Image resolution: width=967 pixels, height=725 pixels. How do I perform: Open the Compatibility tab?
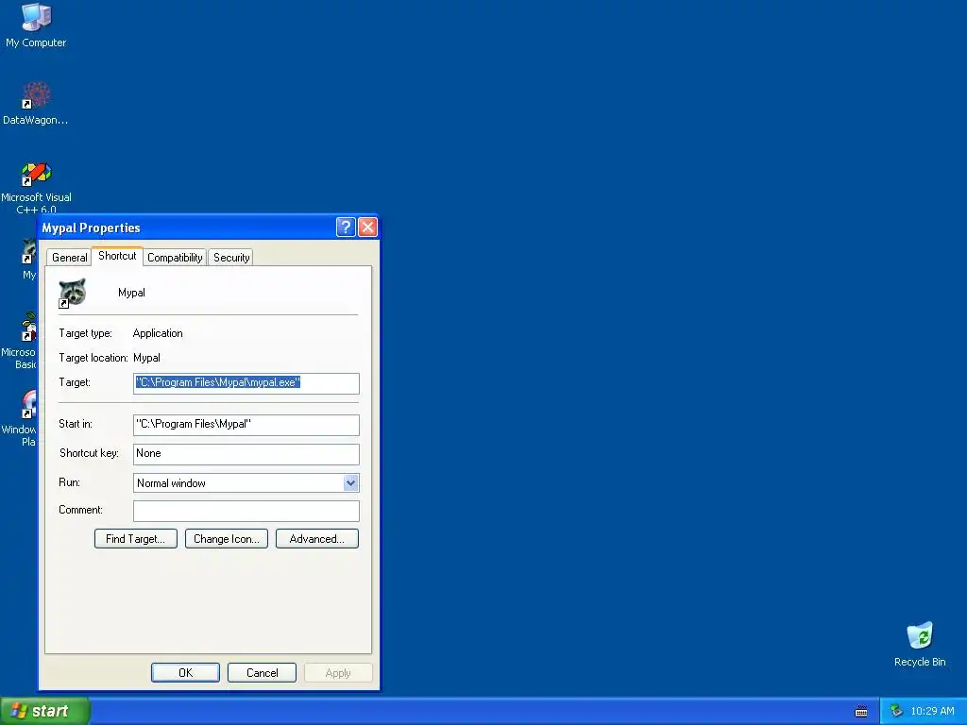point(175,258)
